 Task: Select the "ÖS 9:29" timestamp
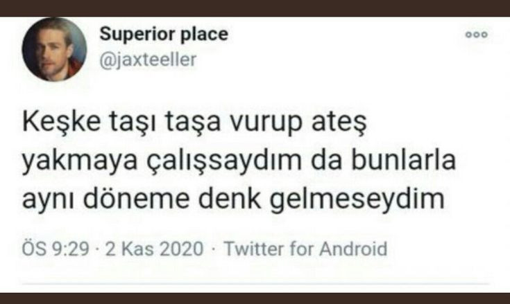(56, 249)
